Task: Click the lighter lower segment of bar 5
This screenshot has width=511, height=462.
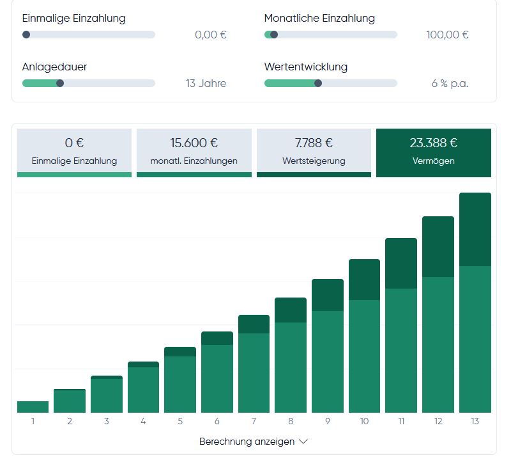Action: pos(180,384)
